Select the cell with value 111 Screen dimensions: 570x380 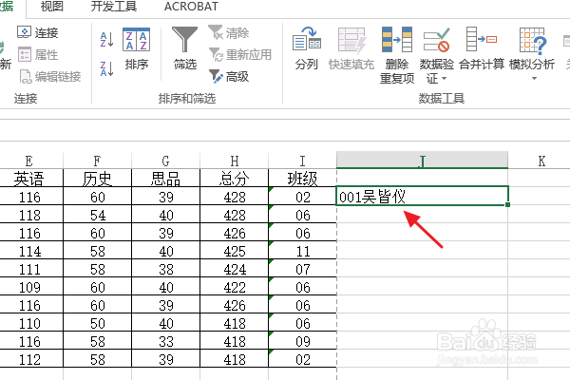(x=31, y=268)
